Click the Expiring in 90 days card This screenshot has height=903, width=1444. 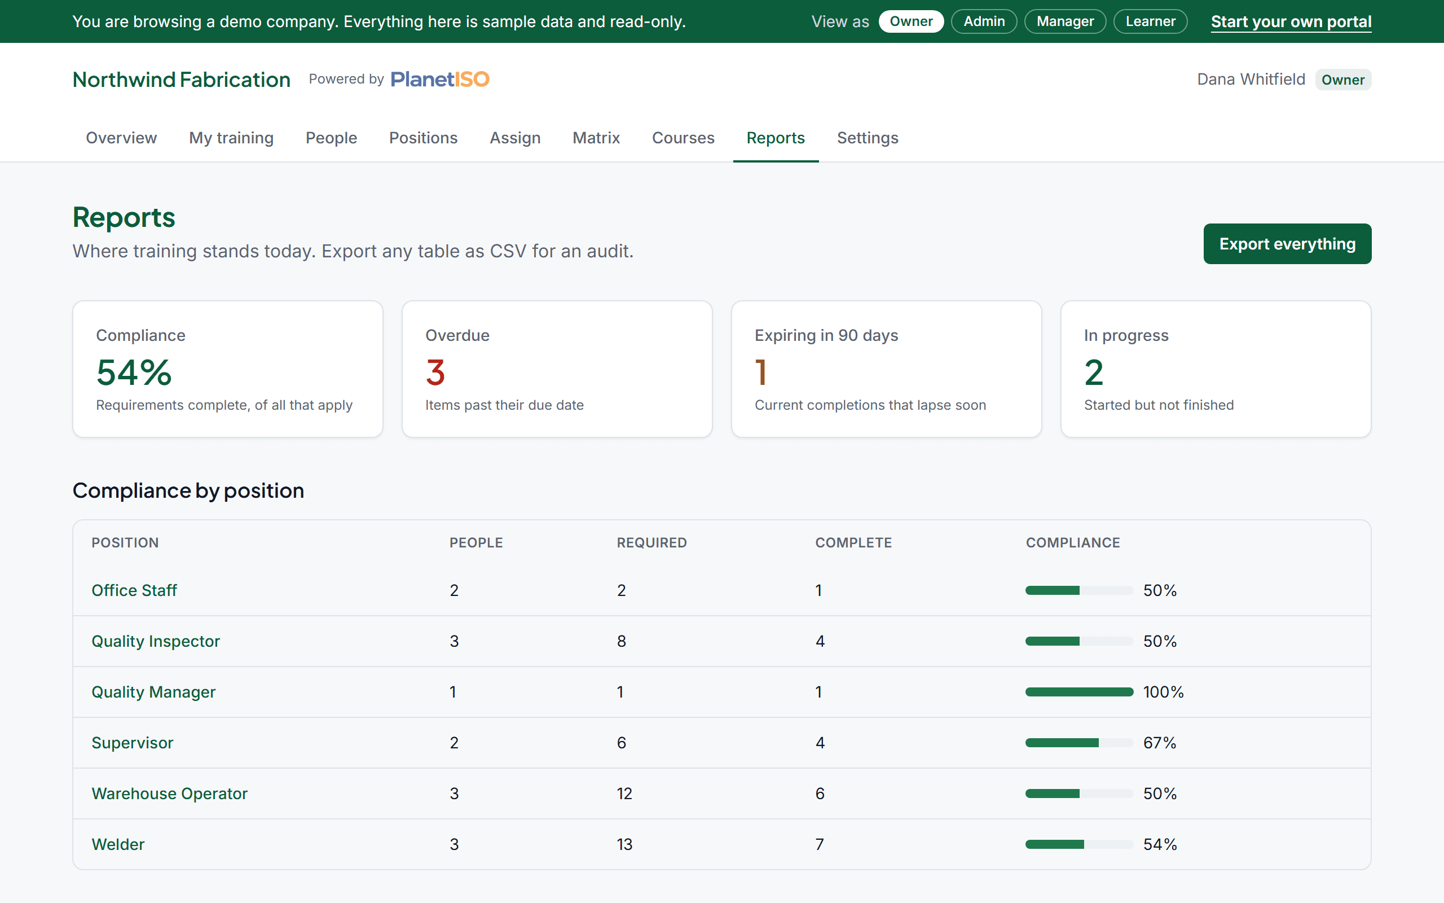[x=886, y=369]
